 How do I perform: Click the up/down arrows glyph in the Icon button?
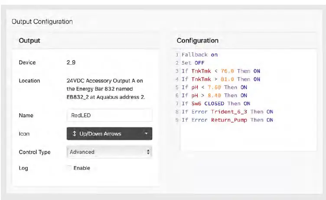tap(75, 134)
